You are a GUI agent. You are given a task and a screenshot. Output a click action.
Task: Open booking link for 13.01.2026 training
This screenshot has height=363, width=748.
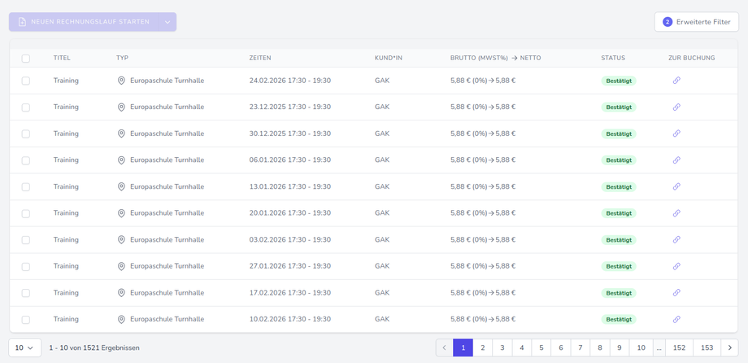(x=676, y=186)
